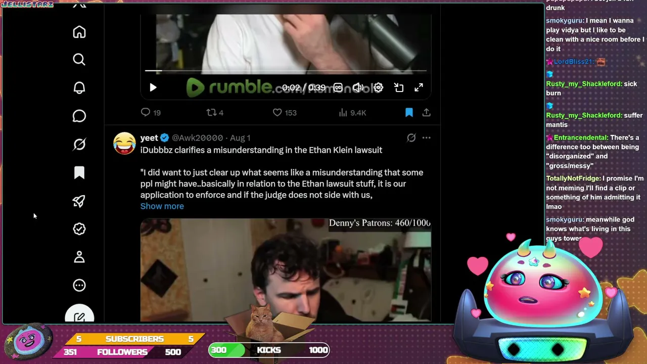Click the SUBSCRIBERS overlay label
The image size is (647, 364).
[x=134, y=339]
